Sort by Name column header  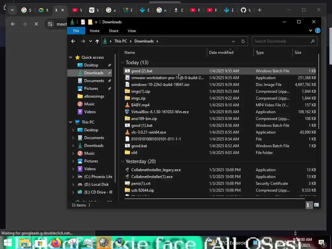click(130, 53)
